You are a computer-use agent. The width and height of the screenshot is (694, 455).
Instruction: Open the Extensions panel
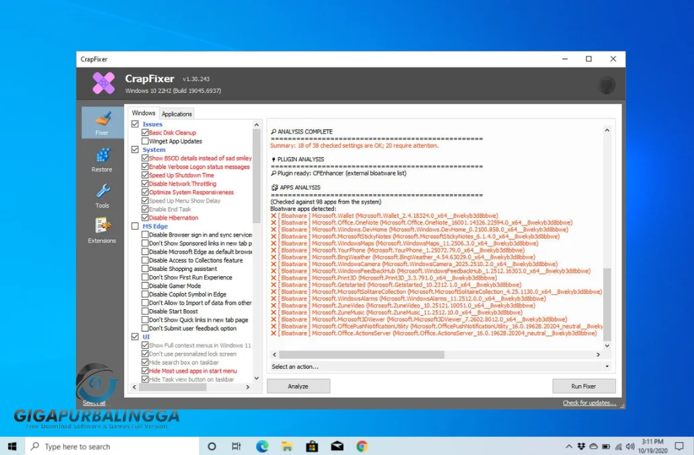[101, 229]
